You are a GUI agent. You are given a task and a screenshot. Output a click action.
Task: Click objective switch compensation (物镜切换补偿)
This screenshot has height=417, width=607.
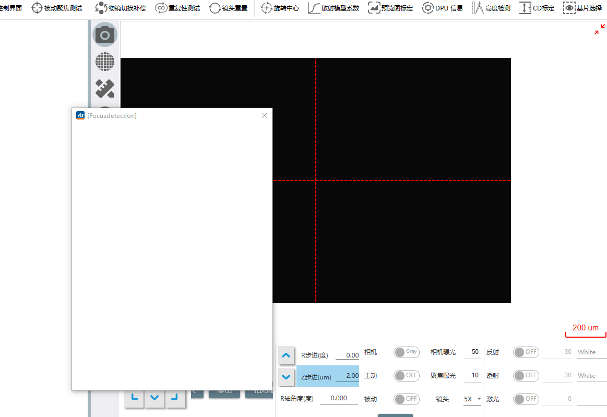121,8
